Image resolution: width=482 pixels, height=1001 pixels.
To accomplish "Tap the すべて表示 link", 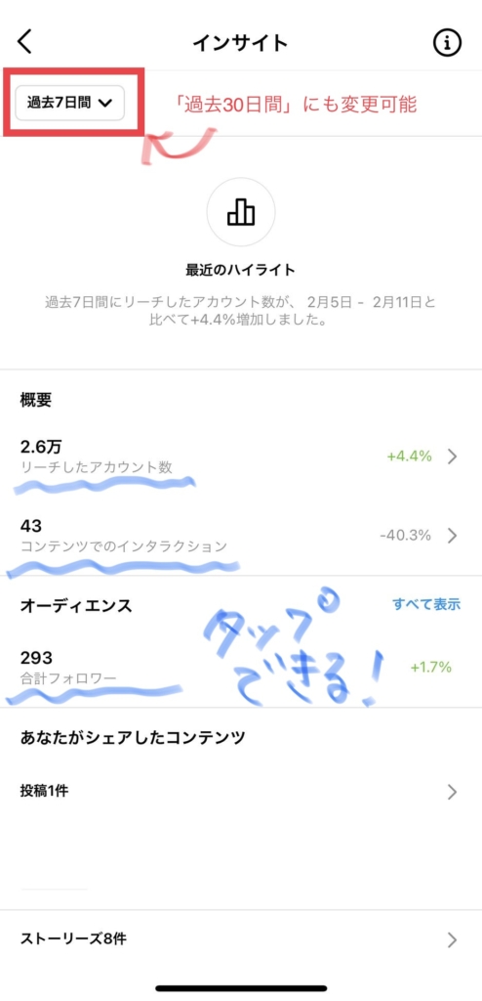I will click(426, 604).
